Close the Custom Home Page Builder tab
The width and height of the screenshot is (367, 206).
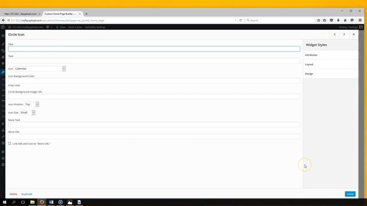(80, 14)
